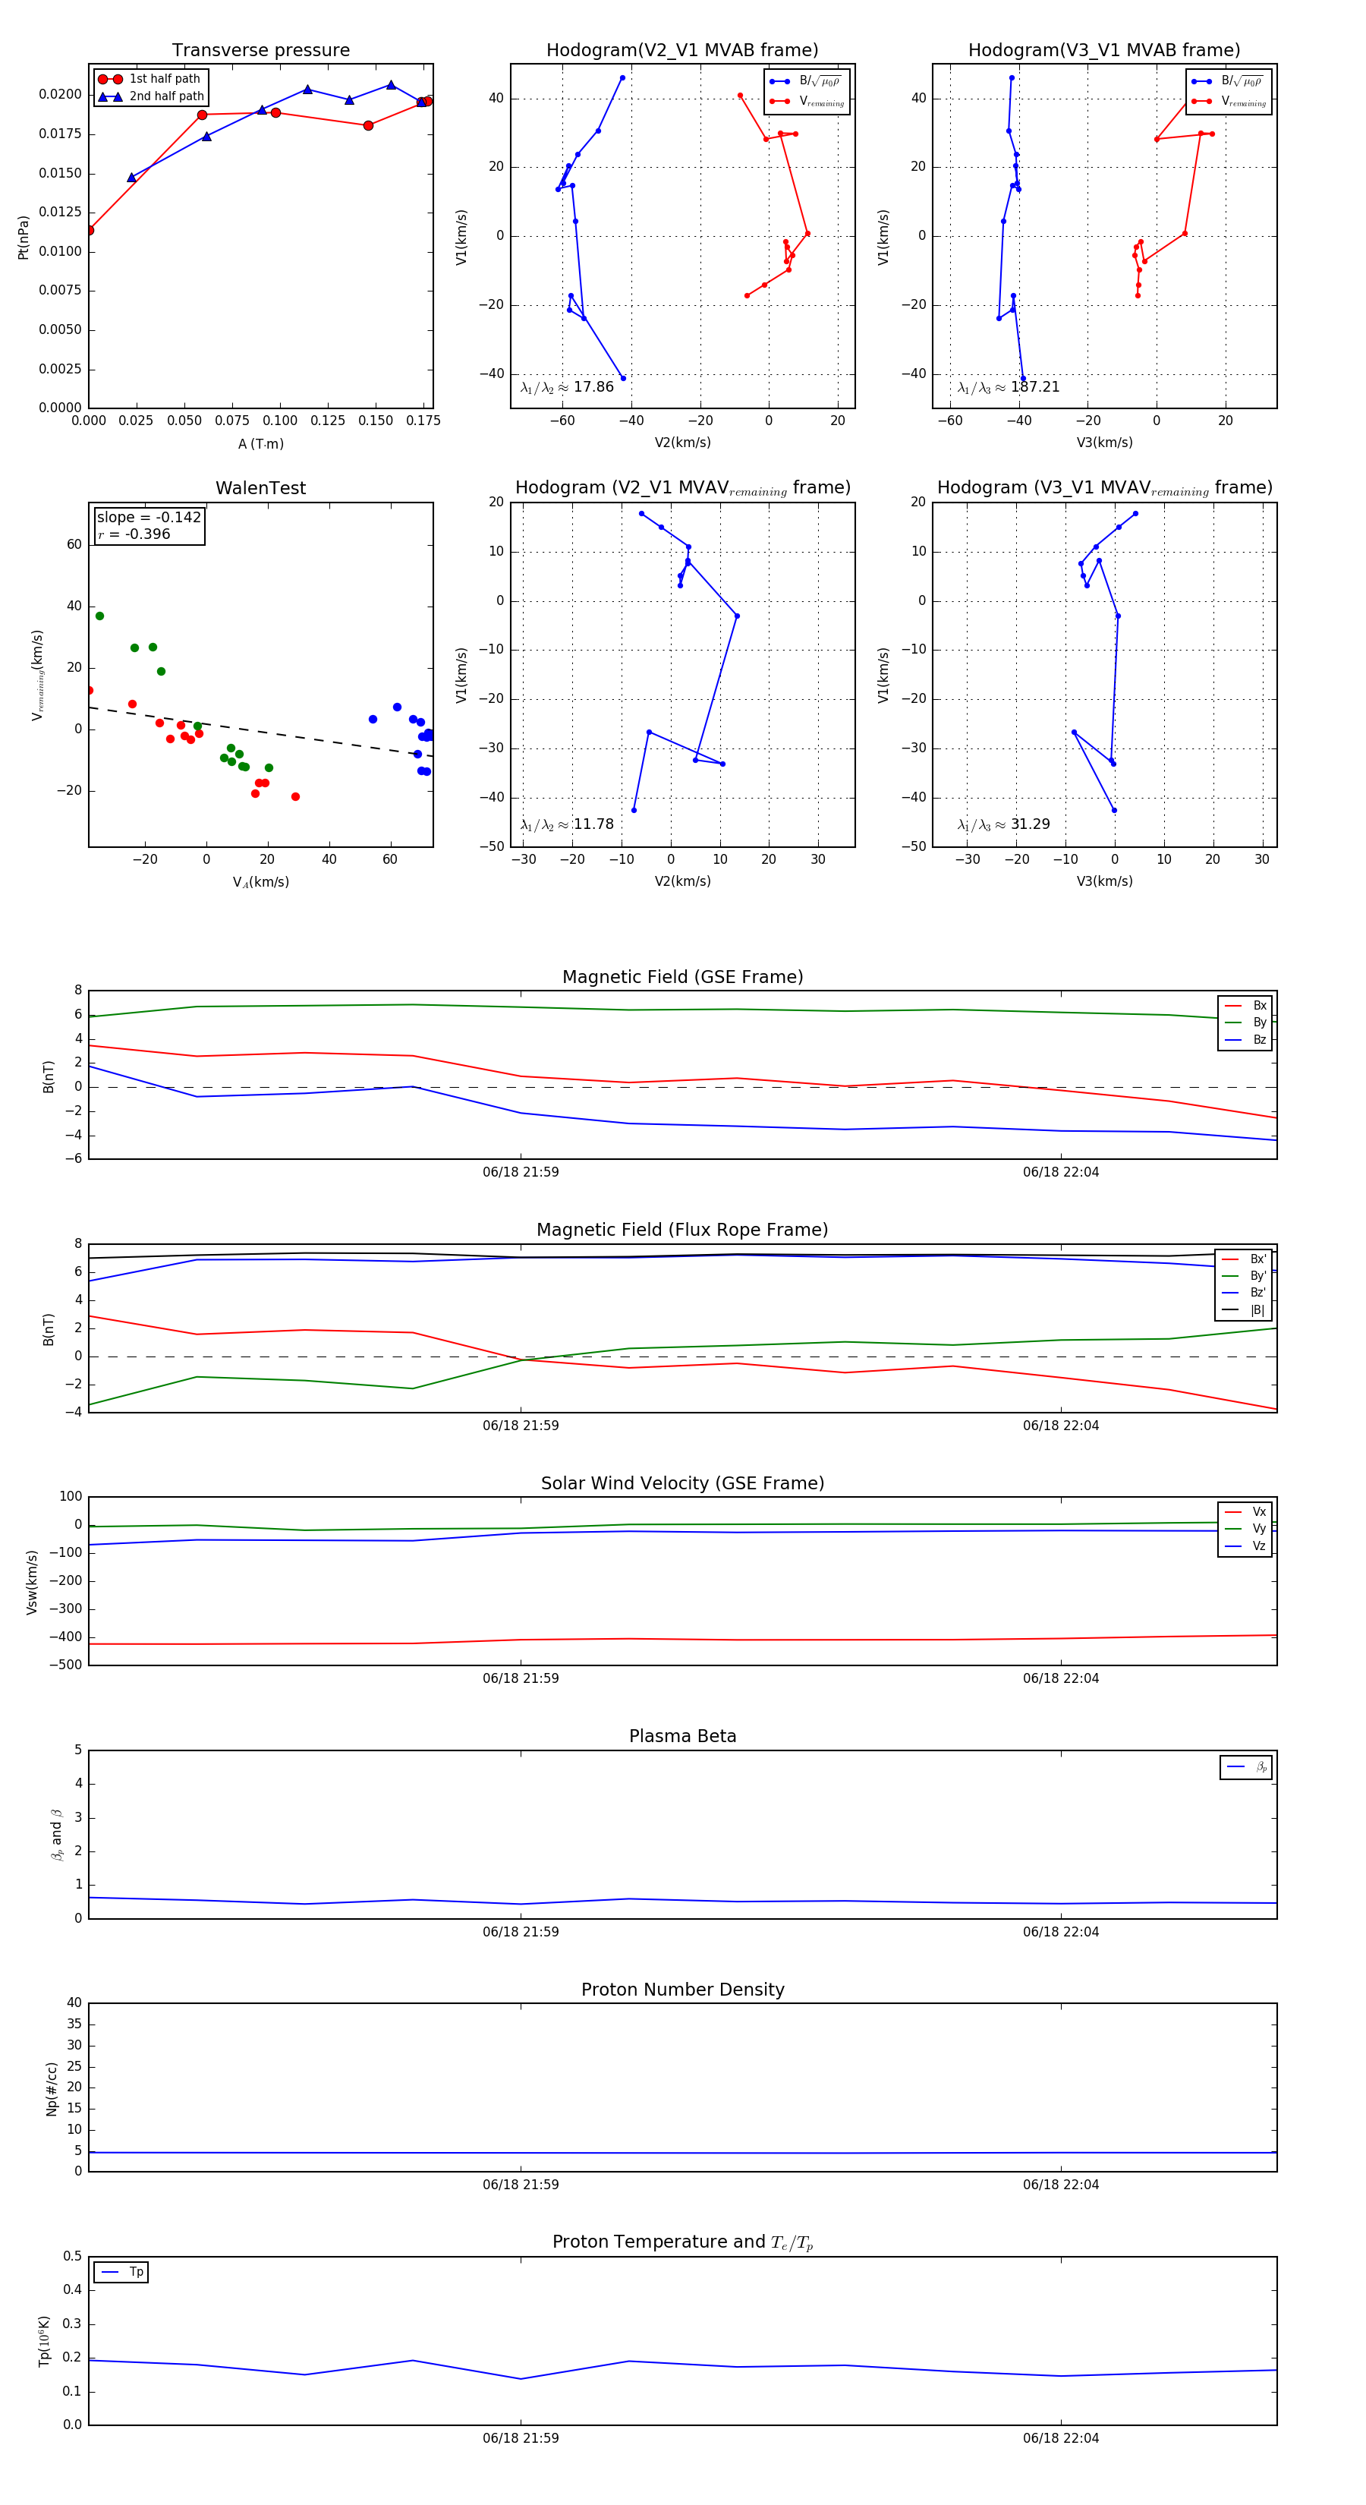Click the WalenTest 'VA(km/s)' x-axis label
The height and width of the screenshot is (2505, 1366).
[x=260, y=882]
